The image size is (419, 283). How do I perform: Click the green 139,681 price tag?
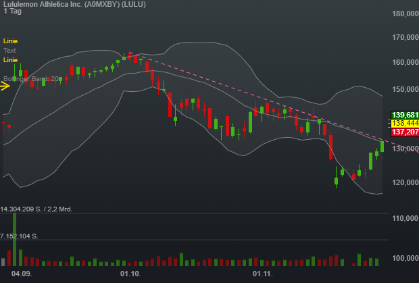[x=405, y=115]
